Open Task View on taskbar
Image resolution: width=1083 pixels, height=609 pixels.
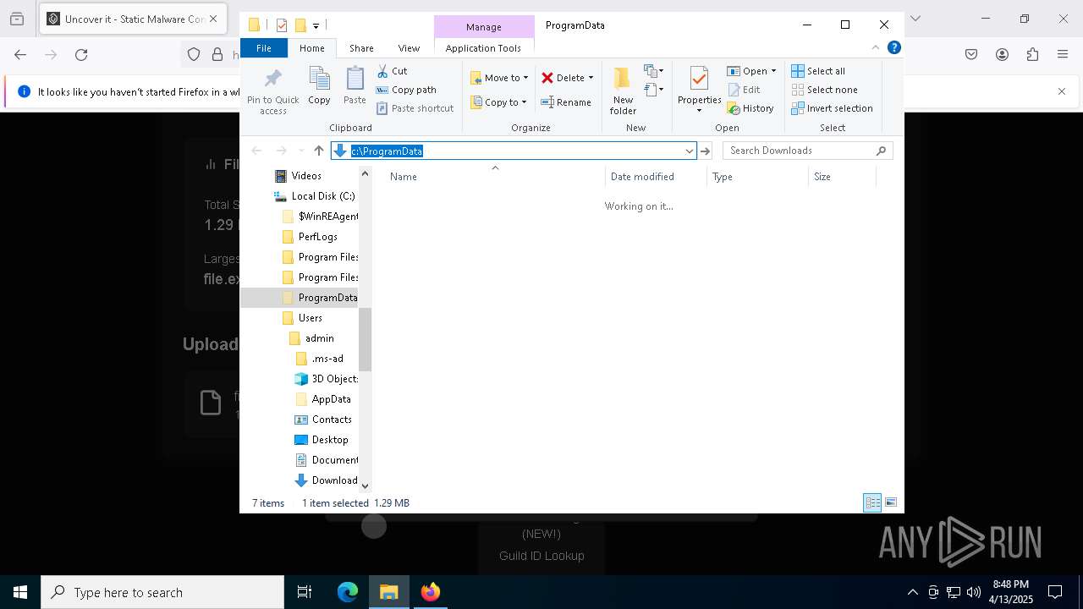pos(305,592)
